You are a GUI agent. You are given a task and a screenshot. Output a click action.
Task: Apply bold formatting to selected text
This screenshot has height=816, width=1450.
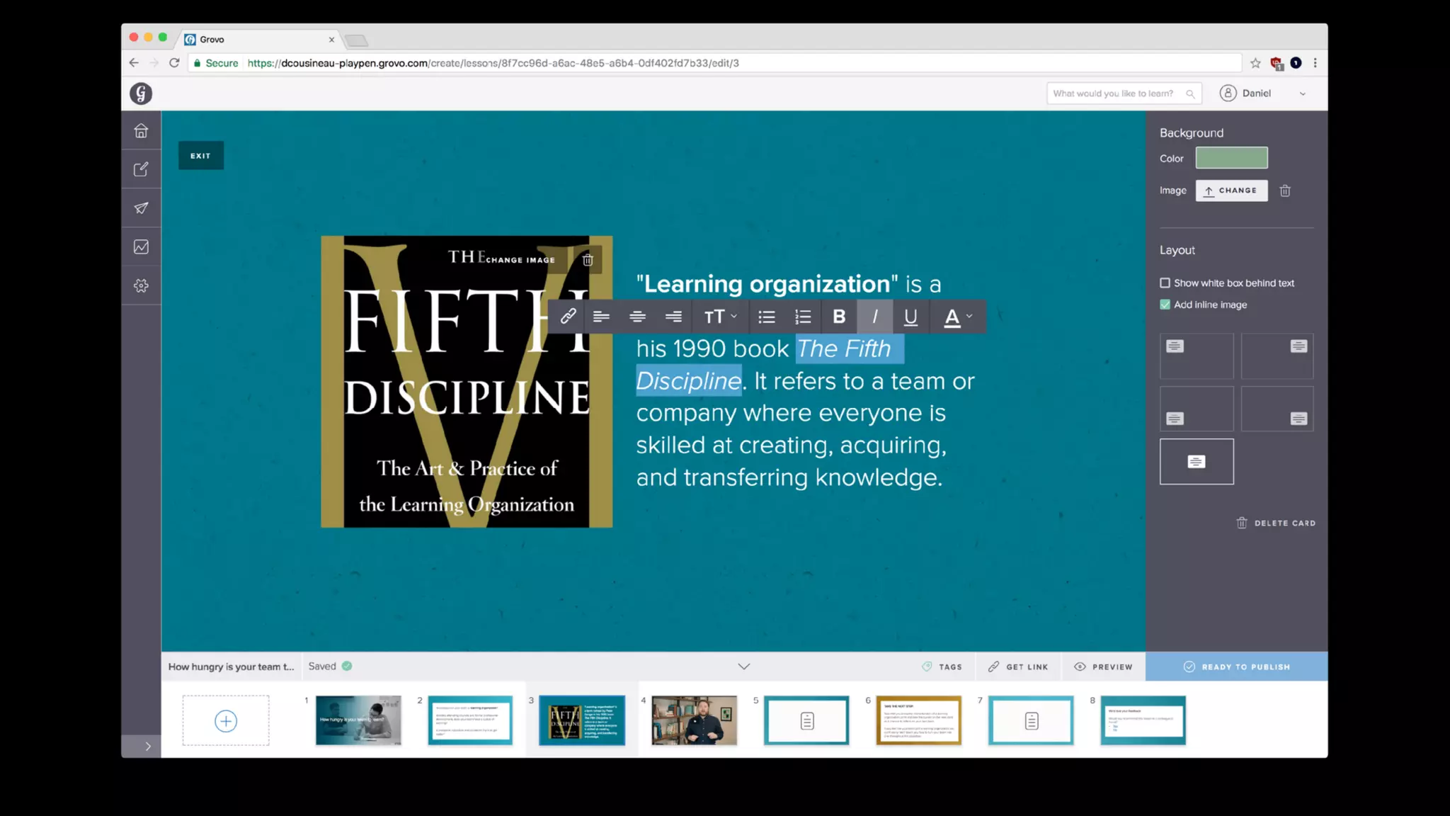(839, 317)
